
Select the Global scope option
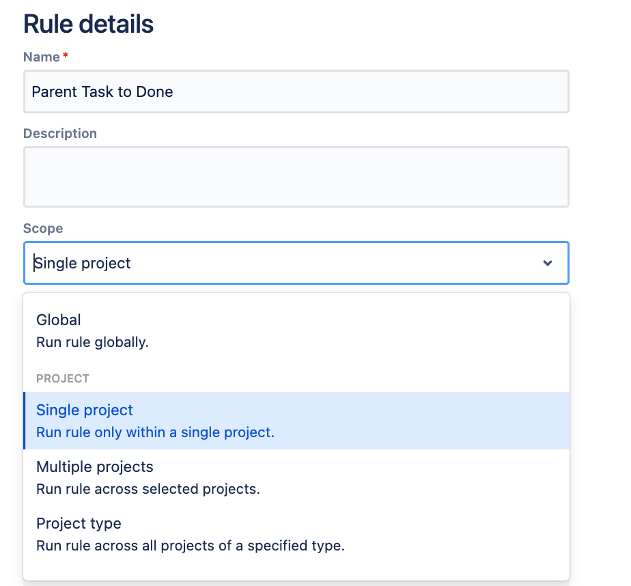pos(59,320)
